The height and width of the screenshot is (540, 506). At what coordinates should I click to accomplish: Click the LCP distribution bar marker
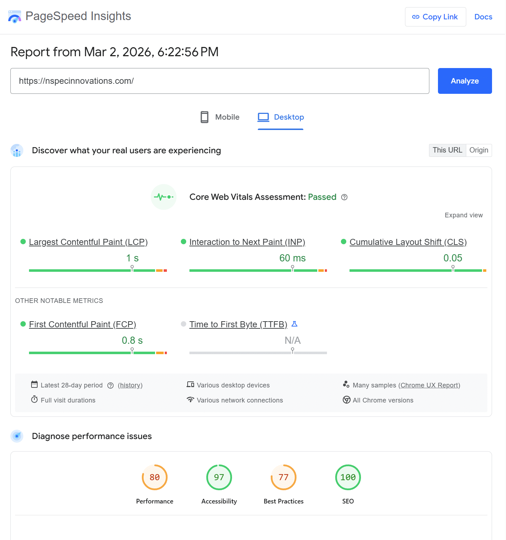[x=132, y=268]
